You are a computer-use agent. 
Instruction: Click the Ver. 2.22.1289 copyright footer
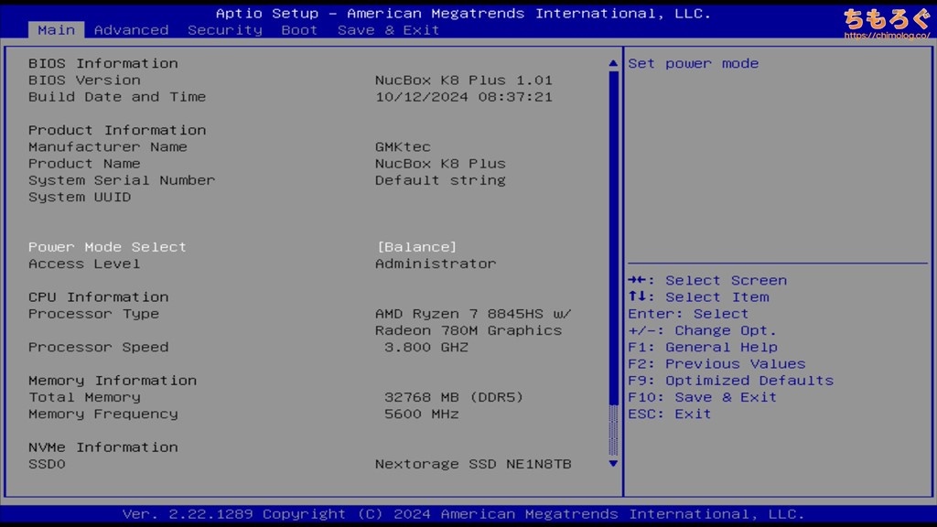464,514
